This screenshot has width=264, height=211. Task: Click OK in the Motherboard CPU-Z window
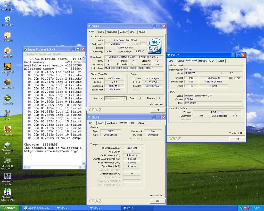click(237, 139)
